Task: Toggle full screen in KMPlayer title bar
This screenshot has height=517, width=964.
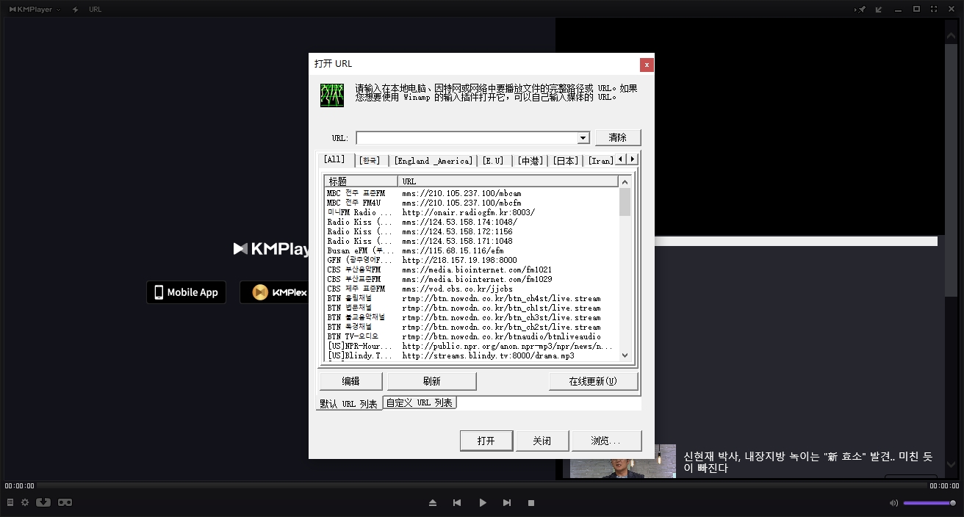Action: click(935, 9)
